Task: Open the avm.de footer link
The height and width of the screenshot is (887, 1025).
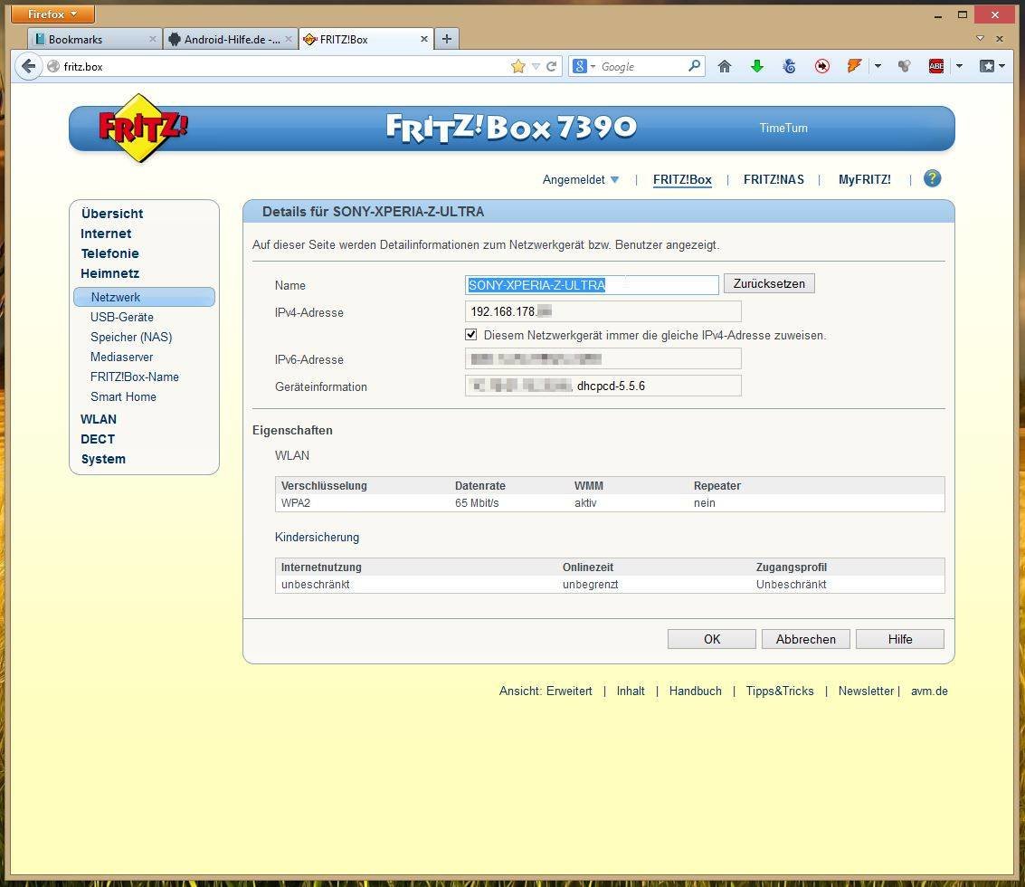Action: pyautogui.click(x=929, y=691)
